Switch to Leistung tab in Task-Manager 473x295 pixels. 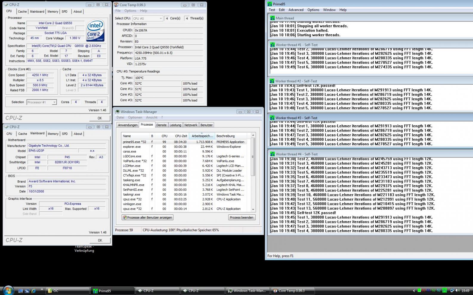coord(175,125)
